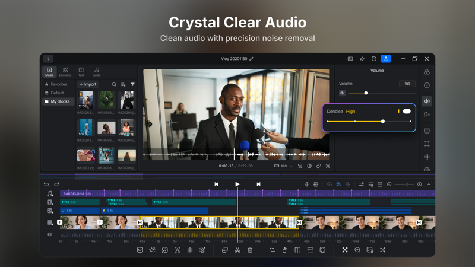475x267 pixels.
Task: Open the color adjustment panel icon
Action: tap(426, 72)
